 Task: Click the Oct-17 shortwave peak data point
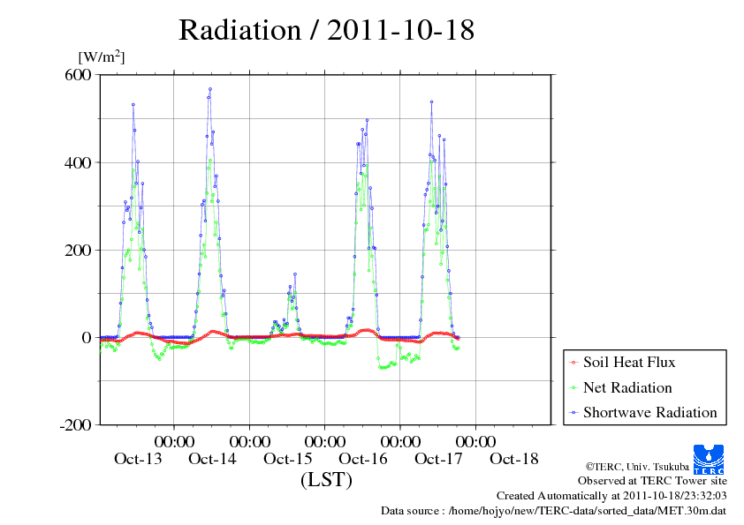point(431,101)
